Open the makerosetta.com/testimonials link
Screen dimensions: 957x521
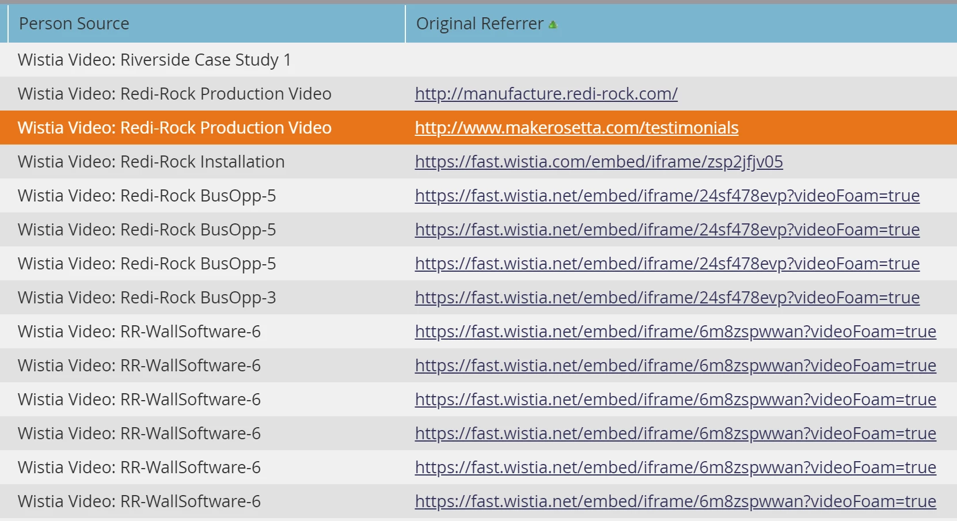pyautogui.click(x=576, y=128)
